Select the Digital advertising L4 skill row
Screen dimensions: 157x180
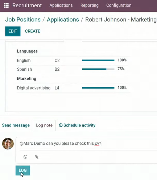pyautogui.click(x=74, y=88)
